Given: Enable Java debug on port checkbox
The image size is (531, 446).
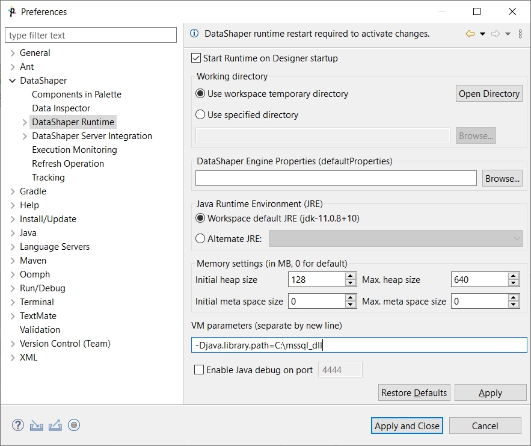Looking at the screenshot, I should pos(199,370).
